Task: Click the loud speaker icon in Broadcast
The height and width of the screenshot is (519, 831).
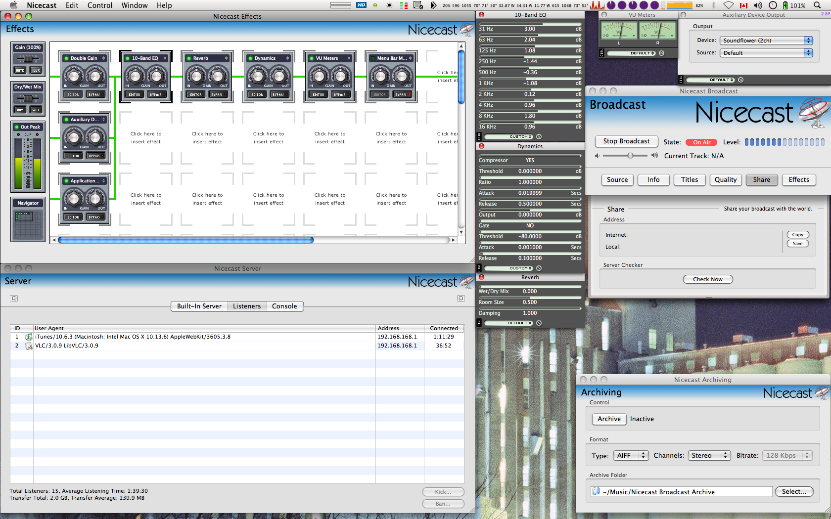Action: click(654, 156)
